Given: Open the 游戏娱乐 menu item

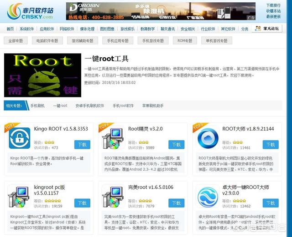Looking at the screenshot, I should 127,29.
